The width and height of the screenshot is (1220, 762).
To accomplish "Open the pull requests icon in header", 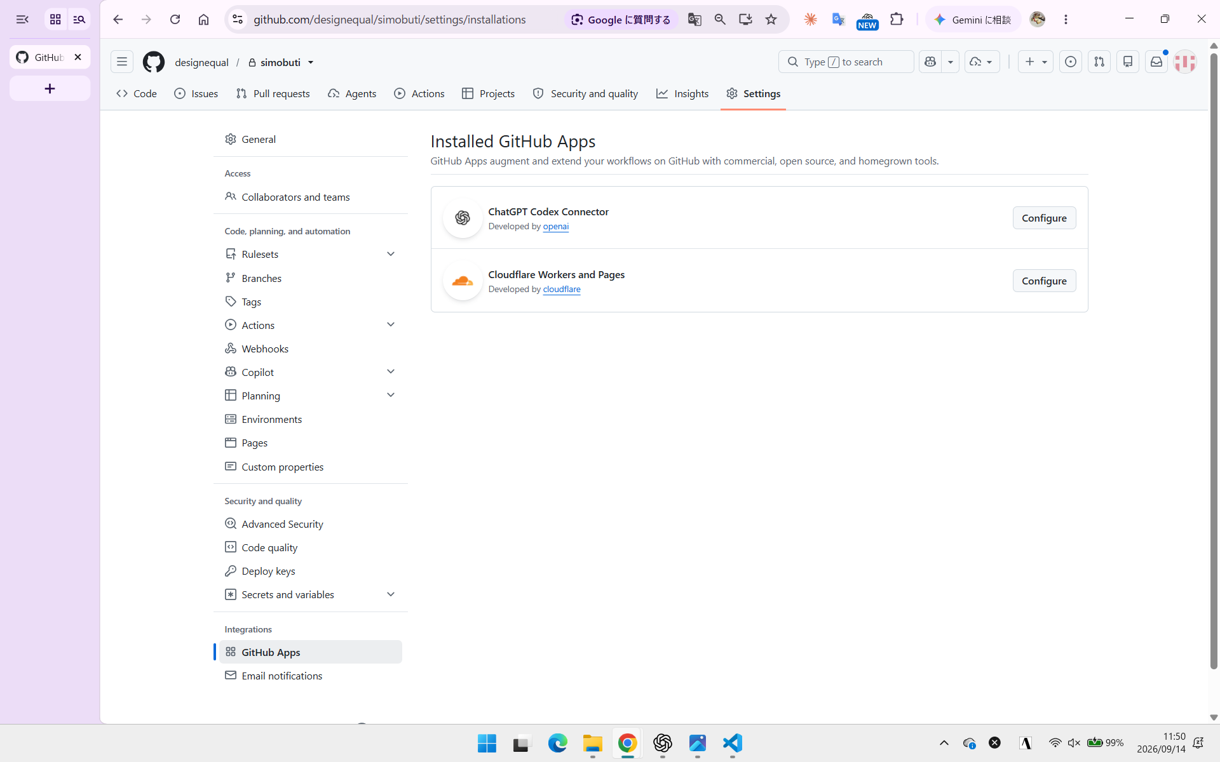I will pyautogui.click(x=1099, y=62).
